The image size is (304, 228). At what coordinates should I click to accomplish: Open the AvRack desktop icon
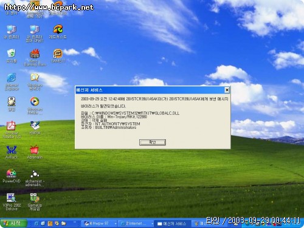point(12,152)
